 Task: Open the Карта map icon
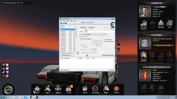[x=48, y=90]
